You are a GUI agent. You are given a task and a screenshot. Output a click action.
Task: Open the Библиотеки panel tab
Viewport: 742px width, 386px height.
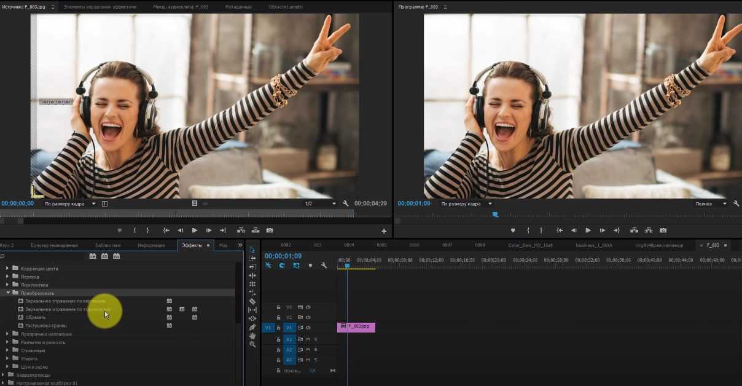[x=108, y=245]
